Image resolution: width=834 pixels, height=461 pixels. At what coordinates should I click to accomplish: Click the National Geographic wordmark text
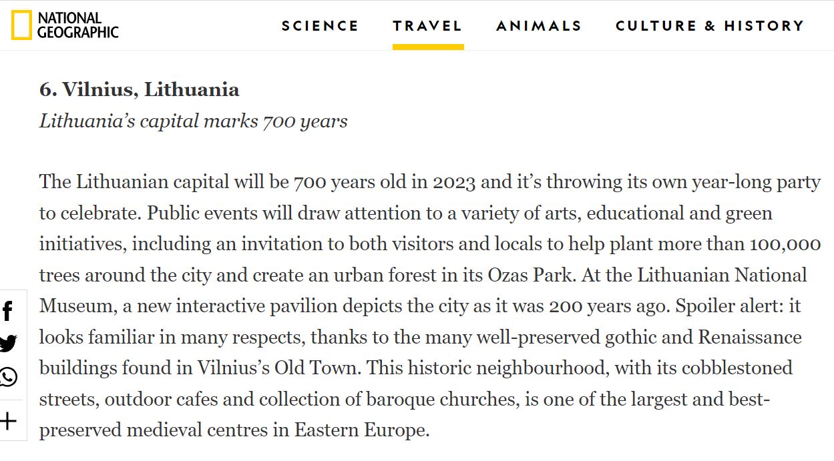tap(77, 25)
